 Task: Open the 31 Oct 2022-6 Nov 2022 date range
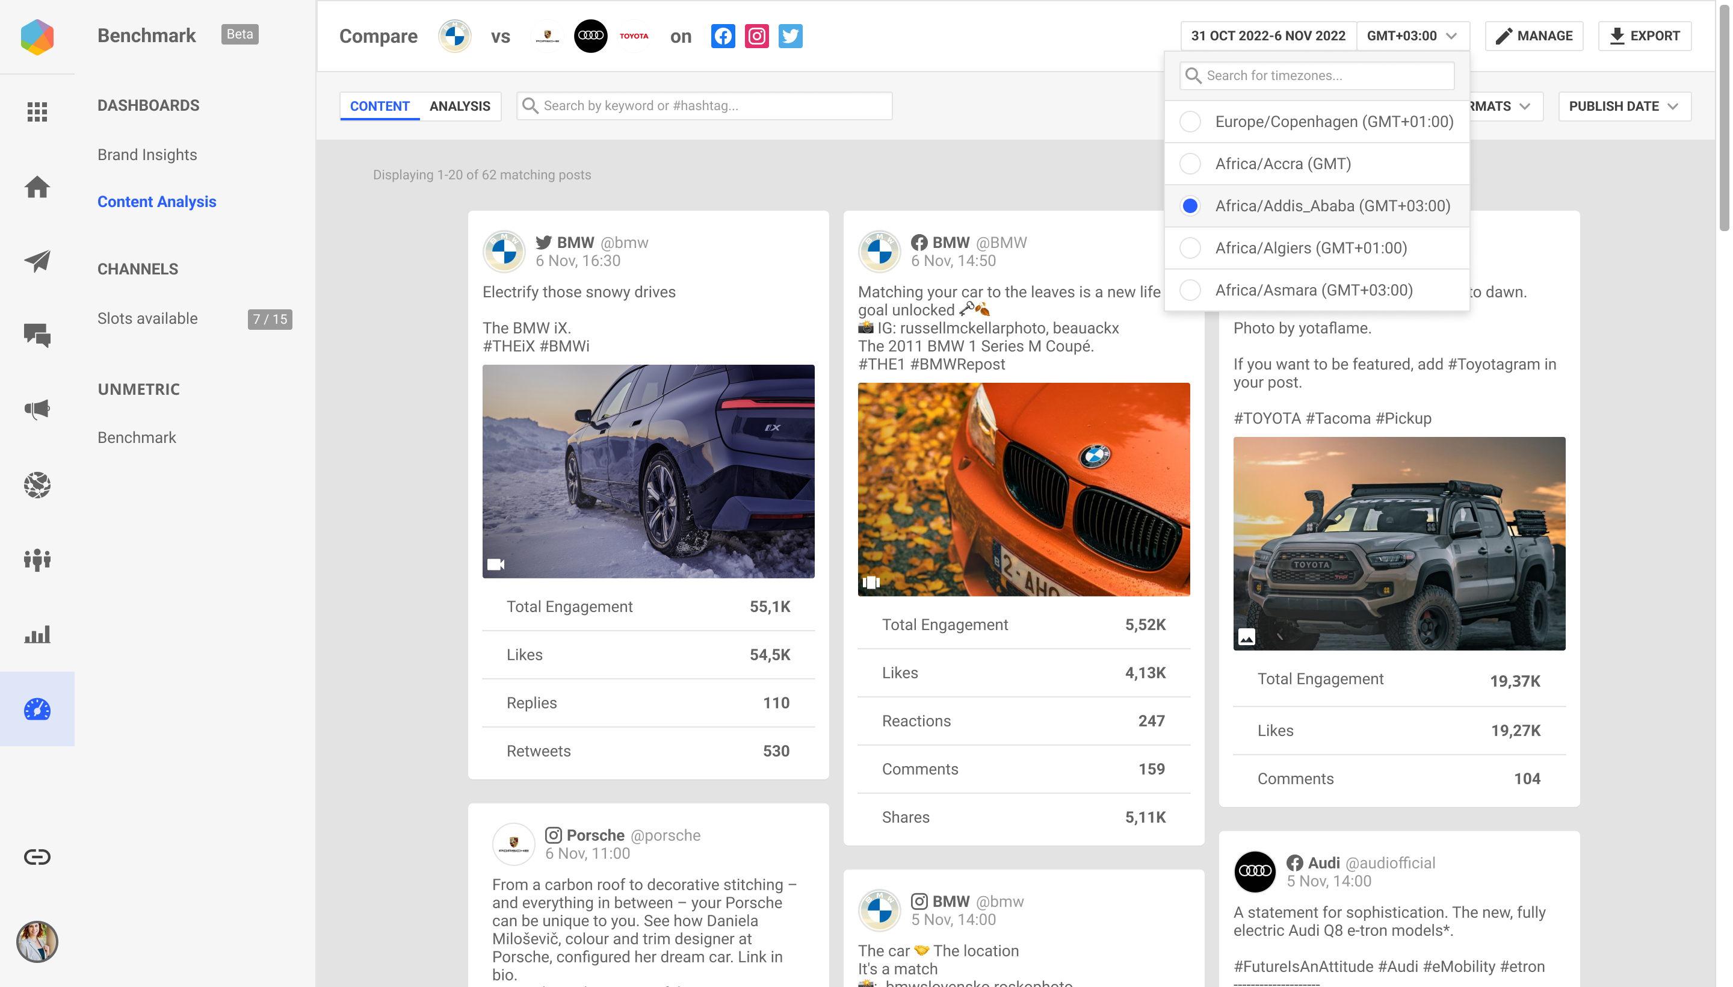pos(1268,36)
